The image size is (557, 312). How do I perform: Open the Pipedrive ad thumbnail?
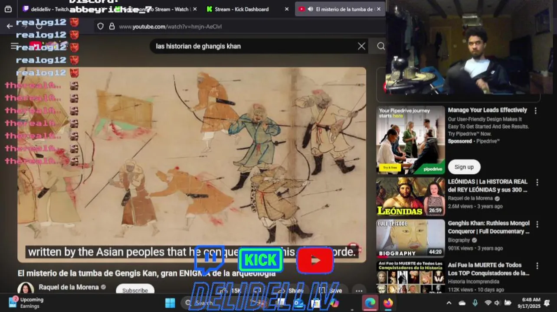pyautogui.click(x=410, y=140)
